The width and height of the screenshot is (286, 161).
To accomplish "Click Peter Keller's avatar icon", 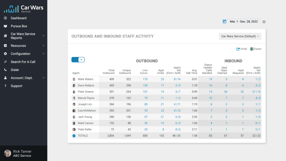I will pos(74,129).
